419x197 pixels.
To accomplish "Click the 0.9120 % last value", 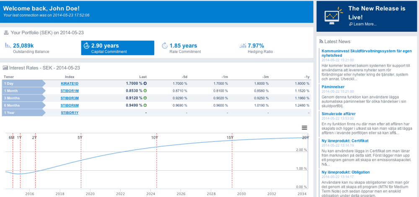I will click(134, 98).
